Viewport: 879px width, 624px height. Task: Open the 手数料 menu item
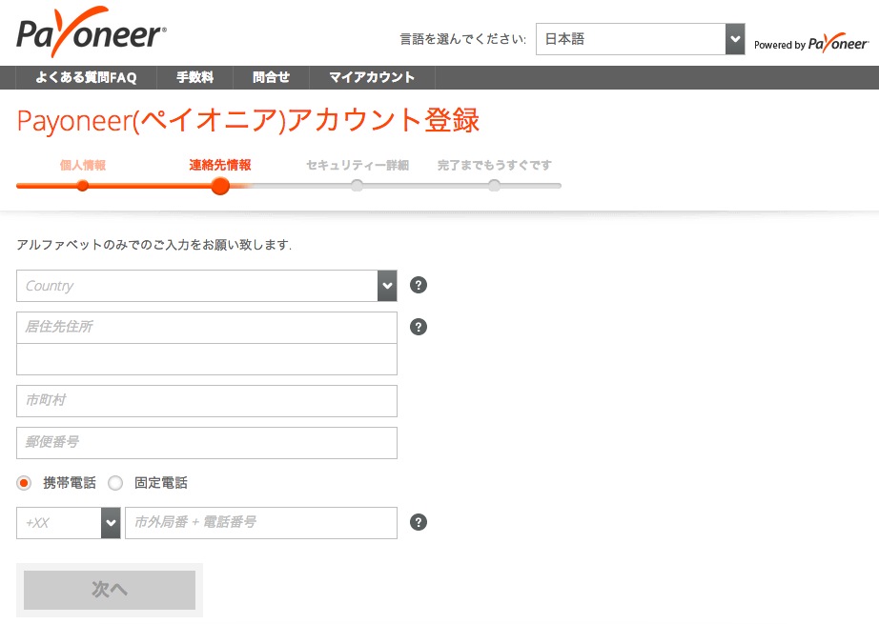tap(195, 77)
